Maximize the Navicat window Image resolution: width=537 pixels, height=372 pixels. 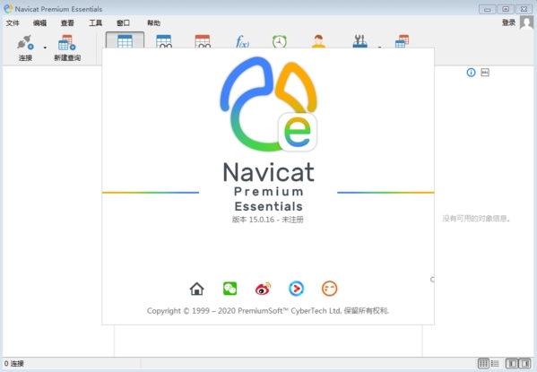tap(506, 9)
